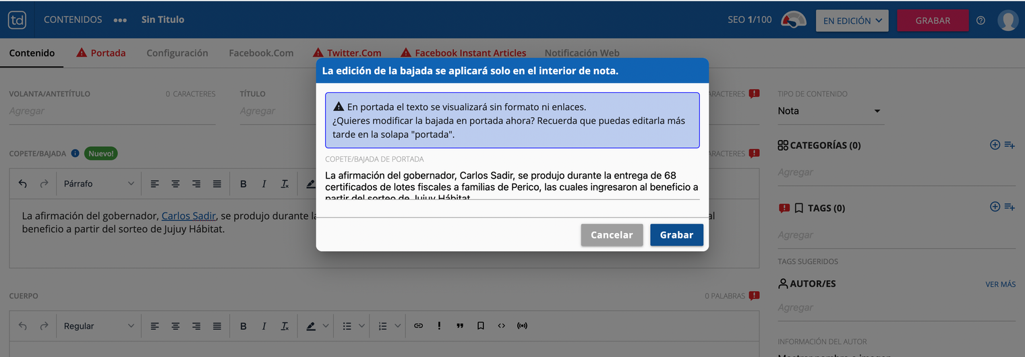Insert a blockquote in the Cuerpo editor
Image resolution: width=1025 pixels, height=357 pixels.
(460, 326)
